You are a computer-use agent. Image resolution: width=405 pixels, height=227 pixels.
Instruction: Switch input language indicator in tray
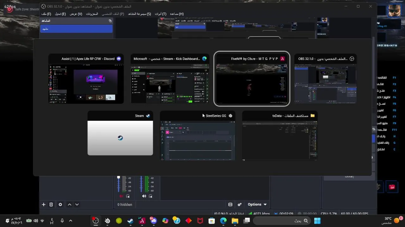coord(52,221)
